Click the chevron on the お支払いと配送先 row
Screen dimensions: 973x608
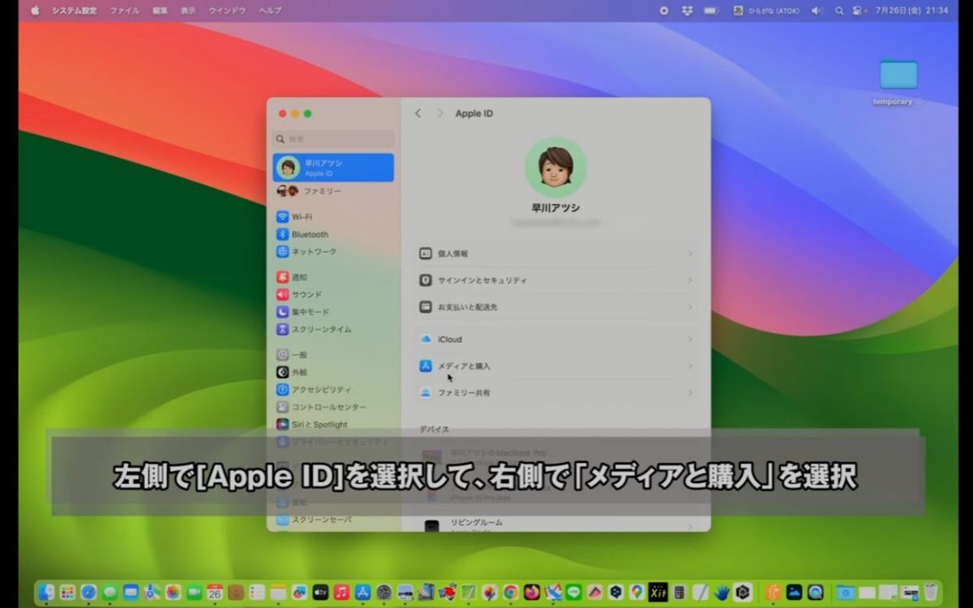tap(690, 307)
